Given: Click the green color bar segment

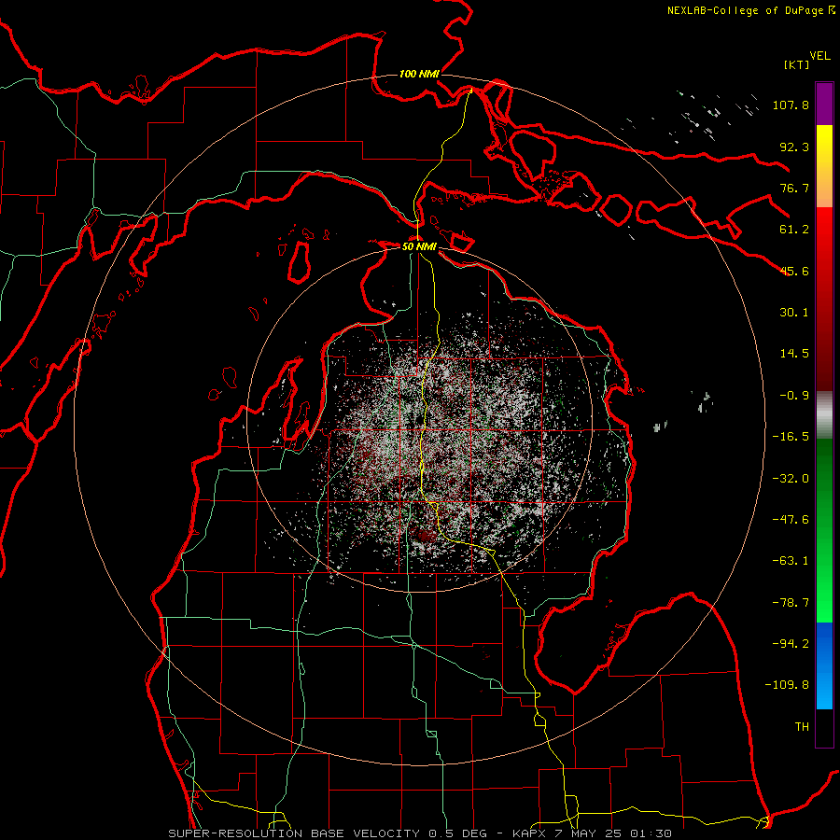Looking at the screenshot, I should pos(824,530).
